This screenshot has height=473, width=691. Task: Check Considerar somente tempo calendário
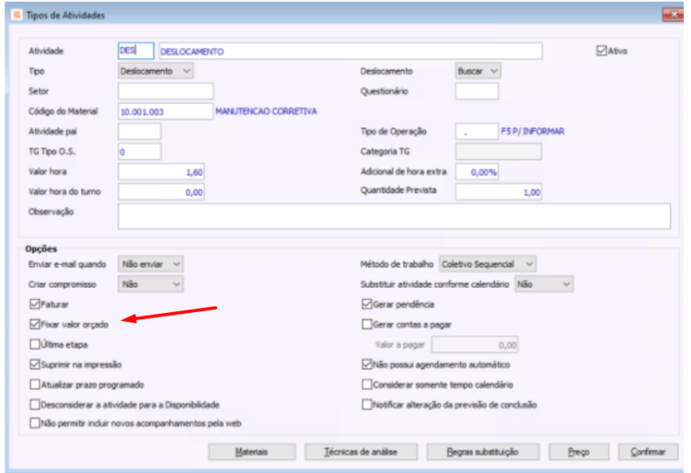[x=366, y=385]
